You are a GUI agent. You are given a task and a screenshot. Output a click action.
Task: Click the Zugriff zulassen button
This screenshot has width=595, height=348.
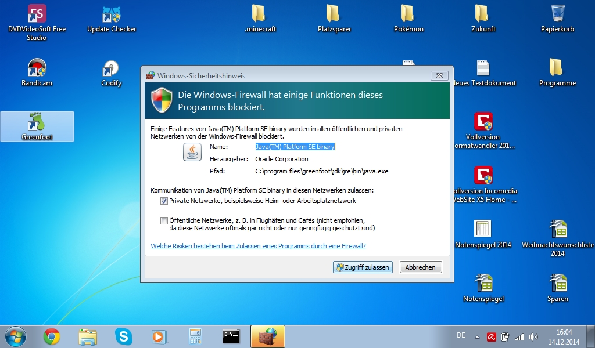click(x=363, y=267)
